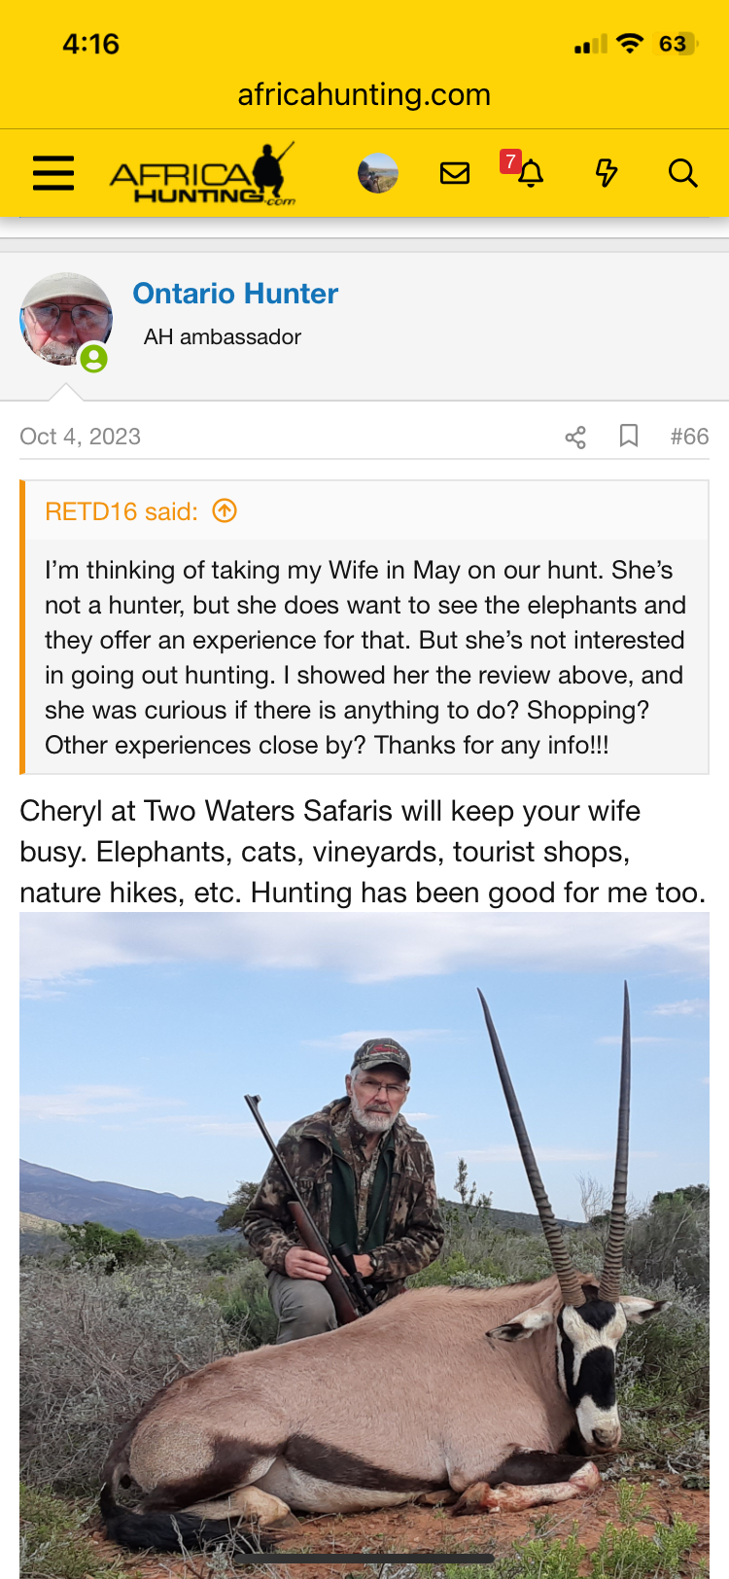Open the hamburger navigation menu
The width and height of the screenshot is (729, 1579).
click(53, 173)
